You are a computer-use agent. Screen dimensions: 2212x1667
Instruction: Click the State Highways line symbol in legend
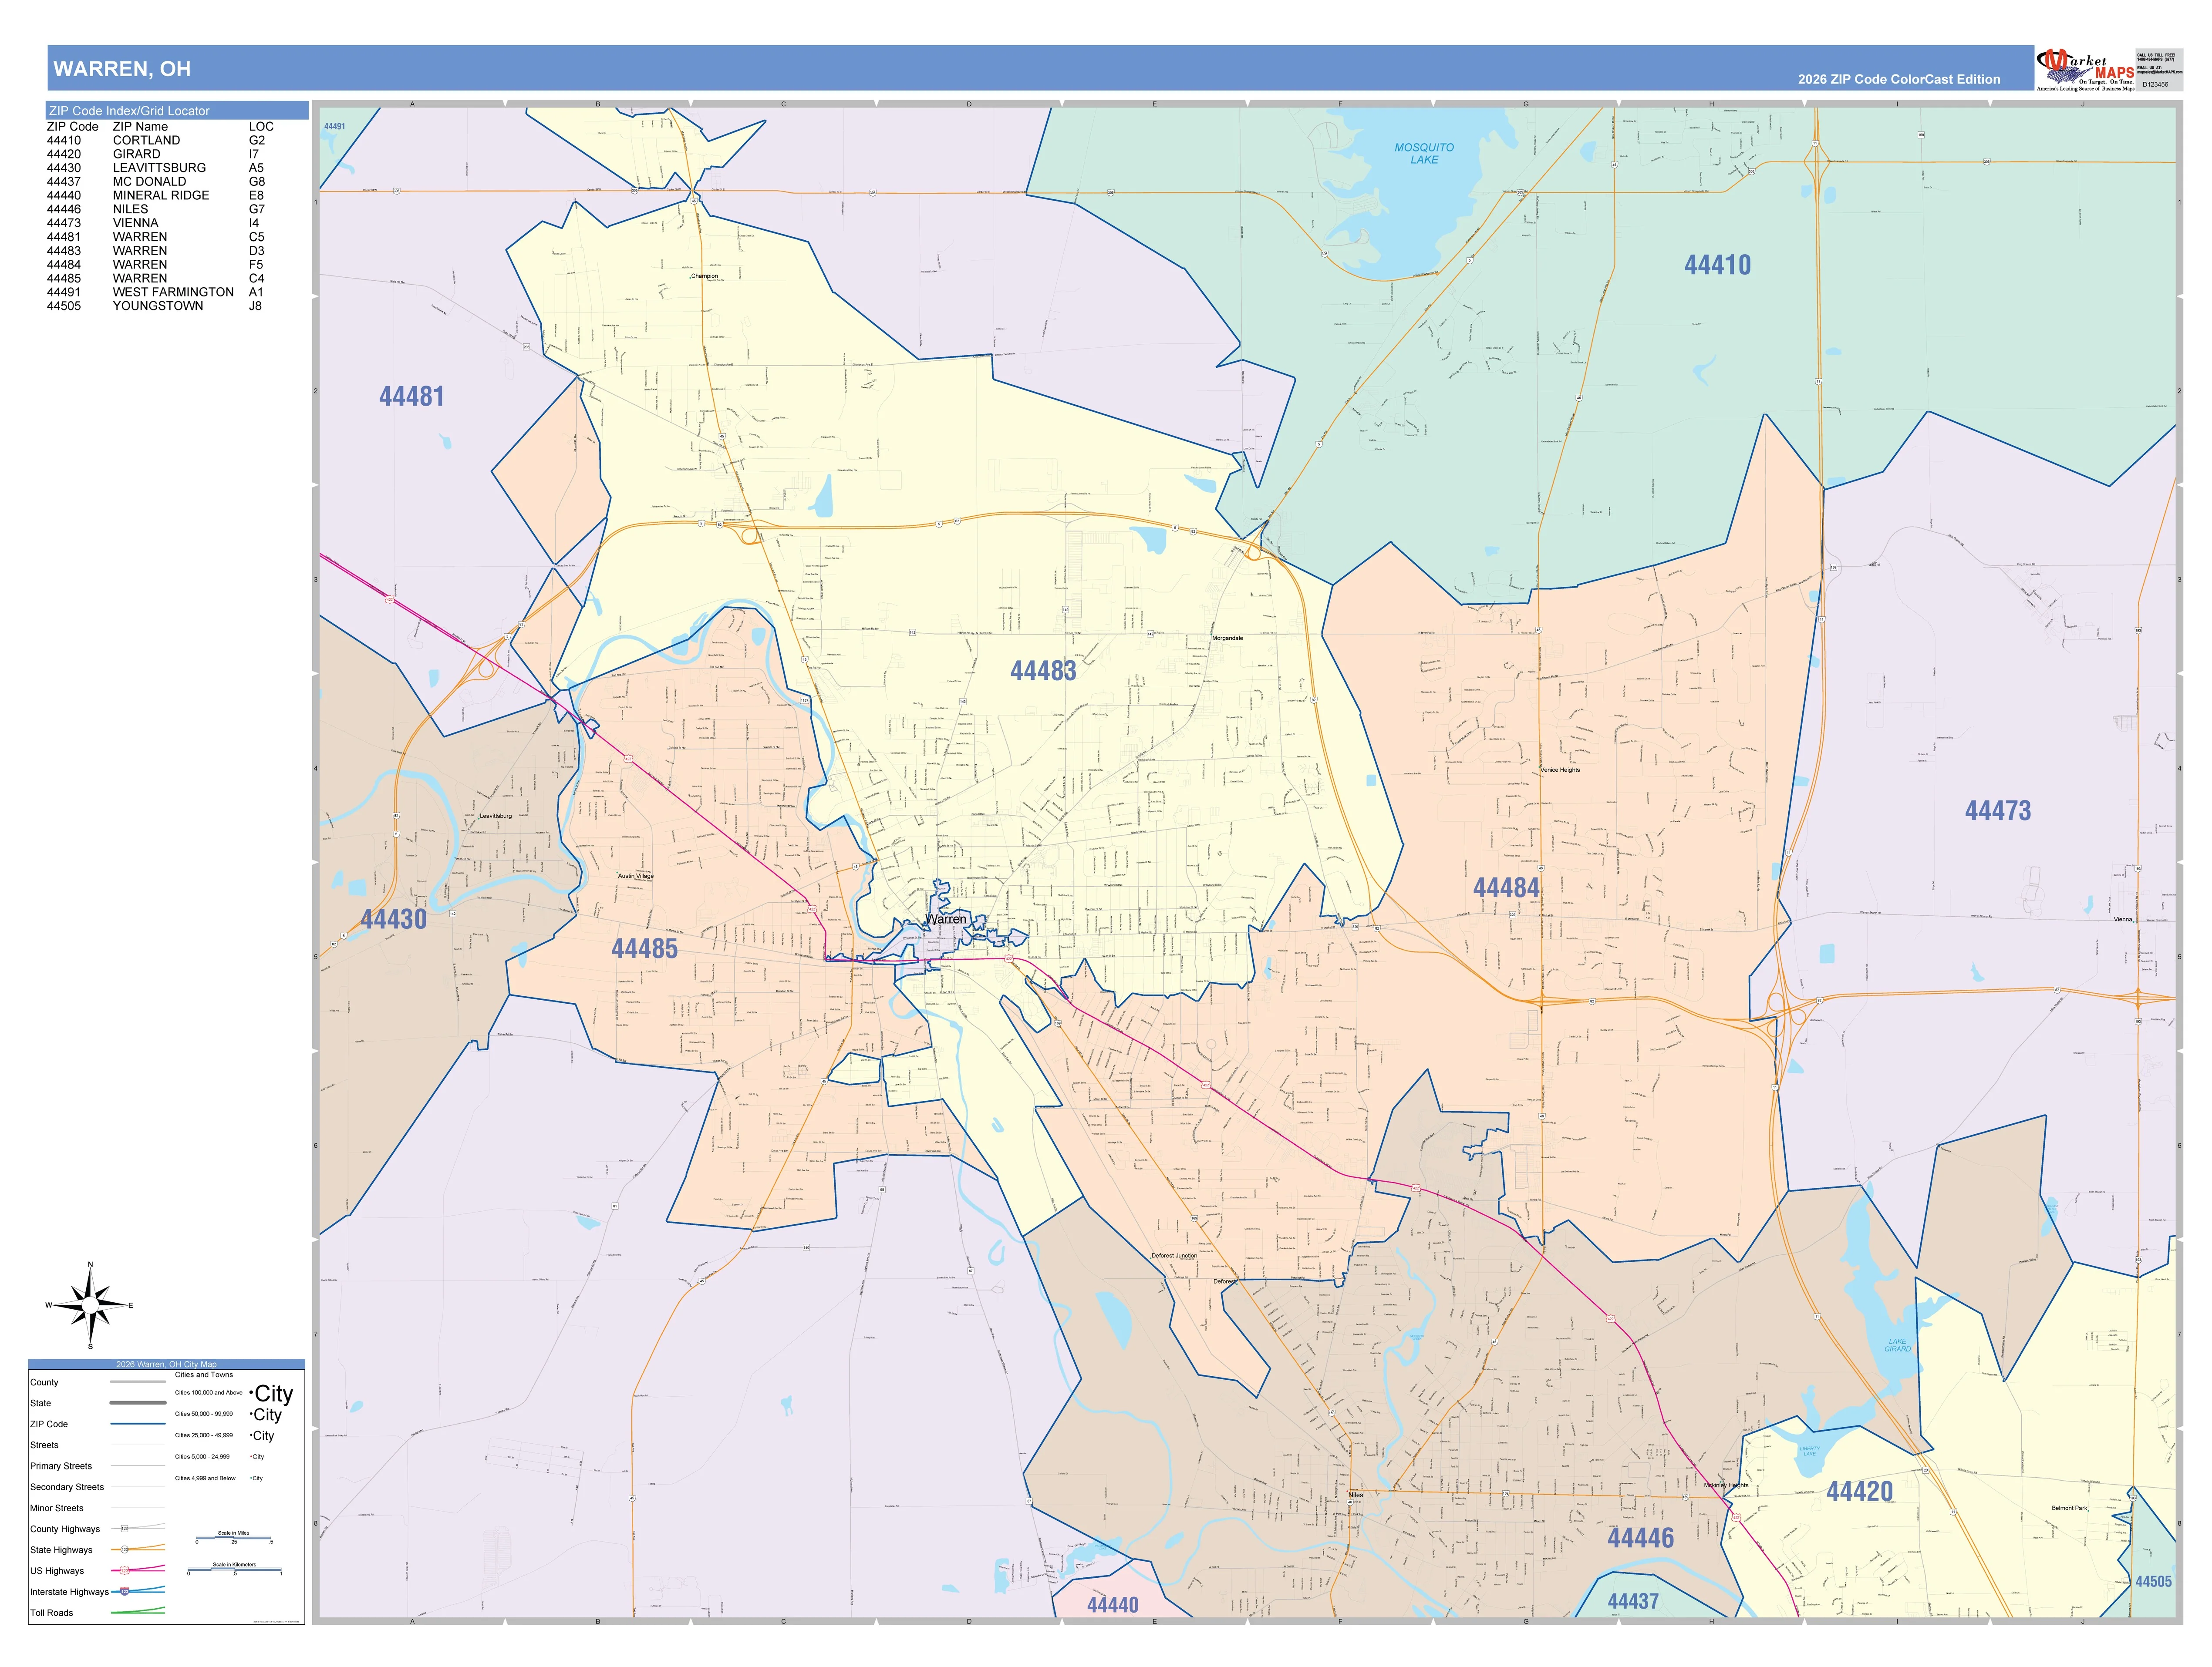tap(137, 1549)
